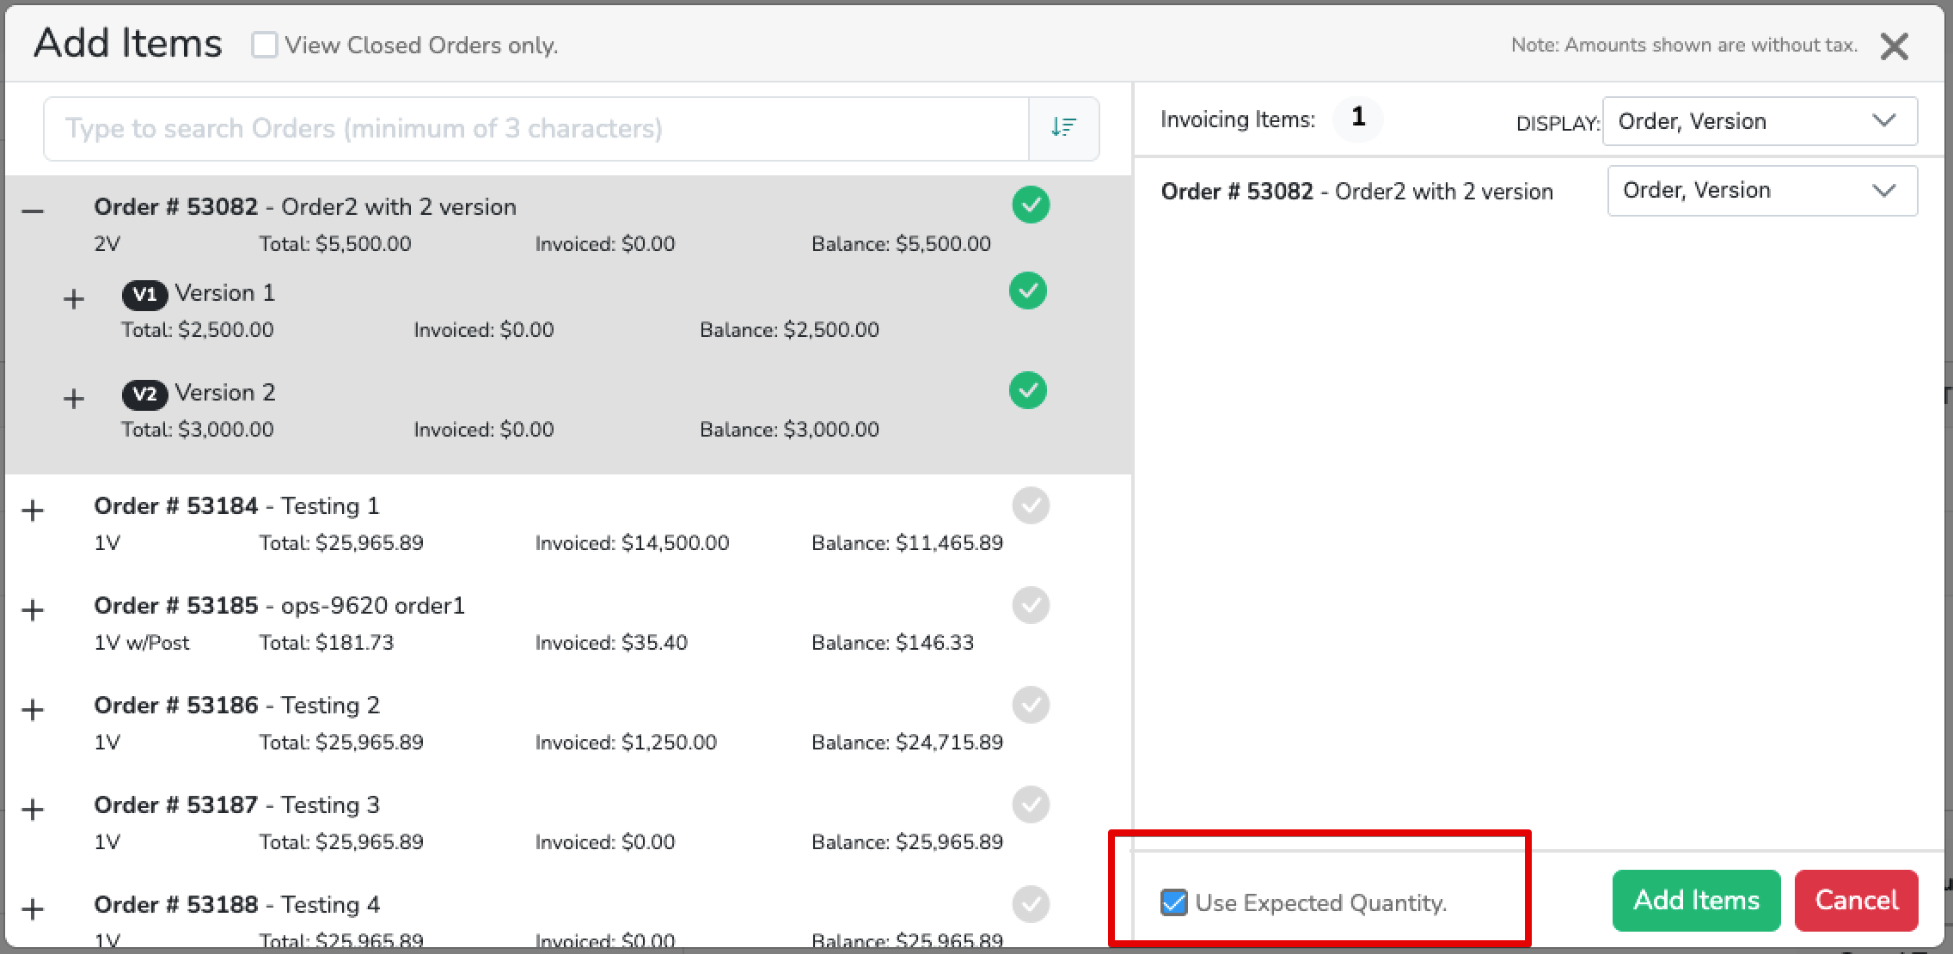The height and width of the screenshot is (954, 1953).
Task: Enable View Closed Orders only checkbox
Action: coord(265,45)
